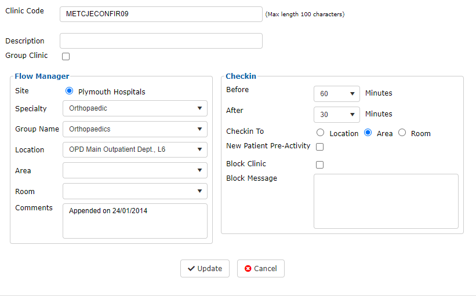
Task: Focus the empty Description field
Action: (161, 41)
